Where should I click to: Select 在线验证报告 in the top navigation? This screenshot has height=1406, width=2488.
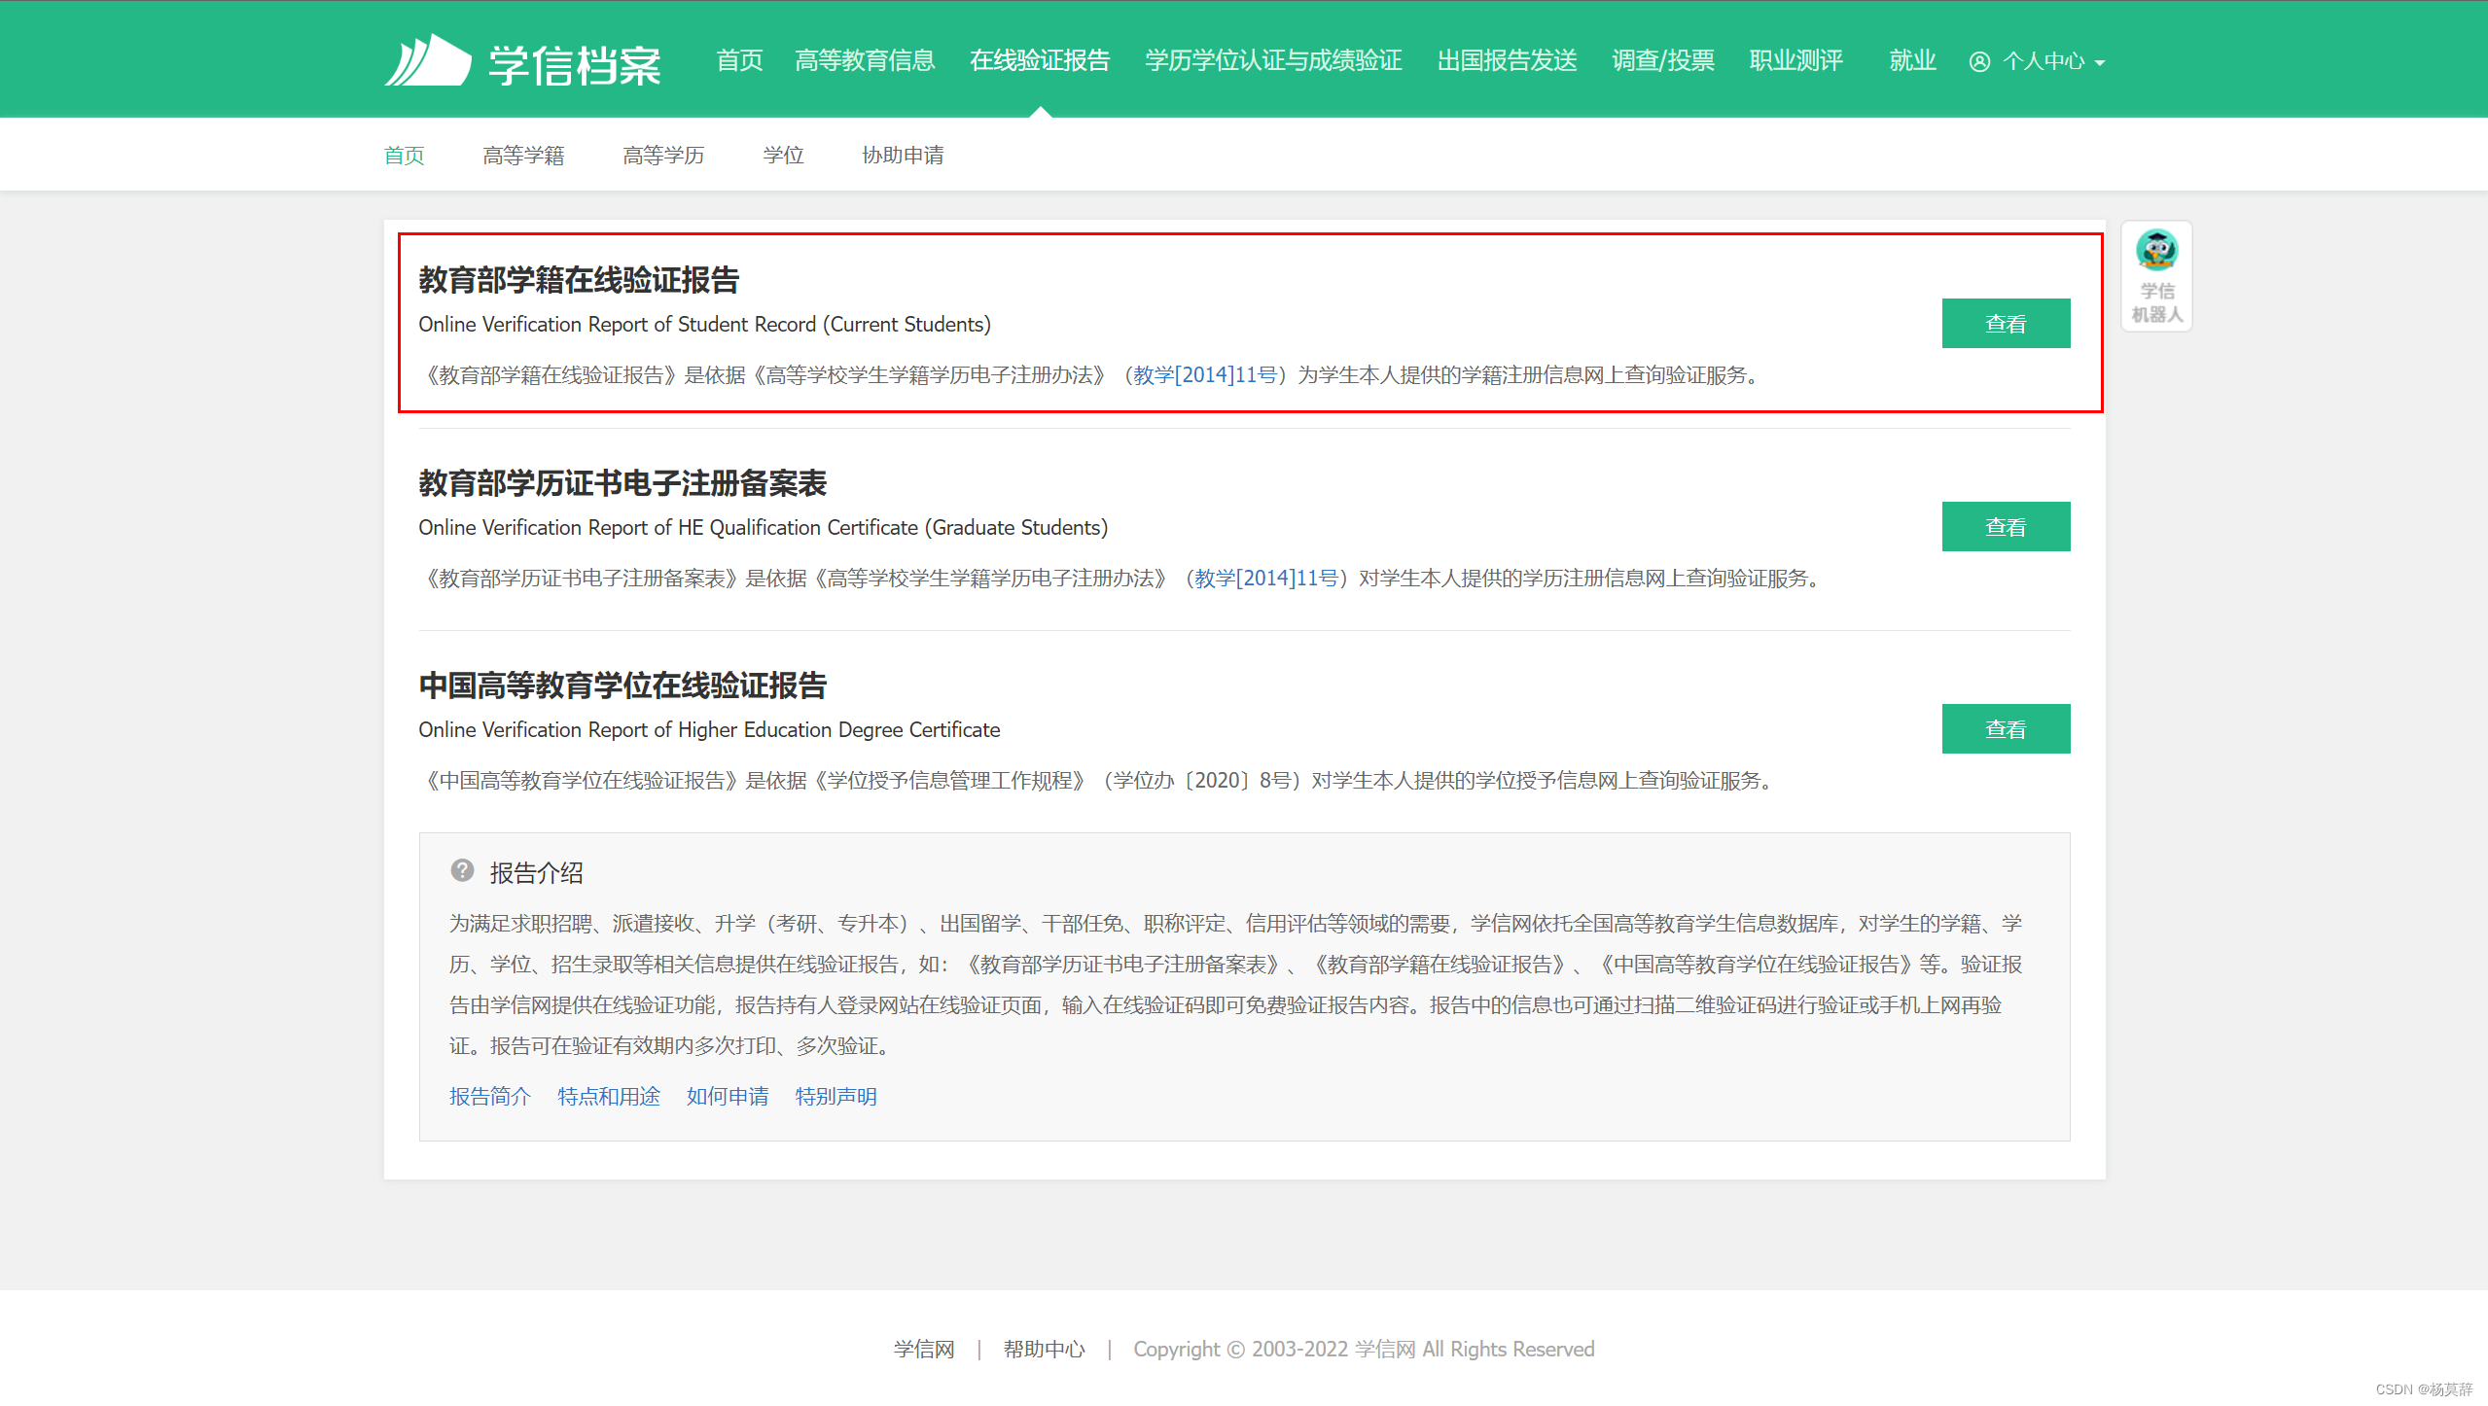point(1040,60)
